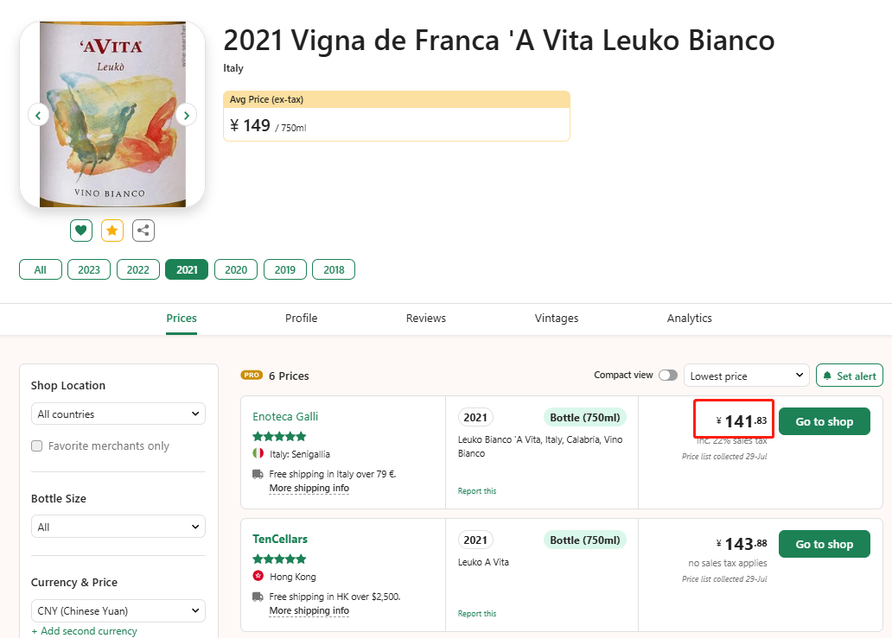
Task: Open the TenCellars merchant link
Action: (x=280, y=539)
